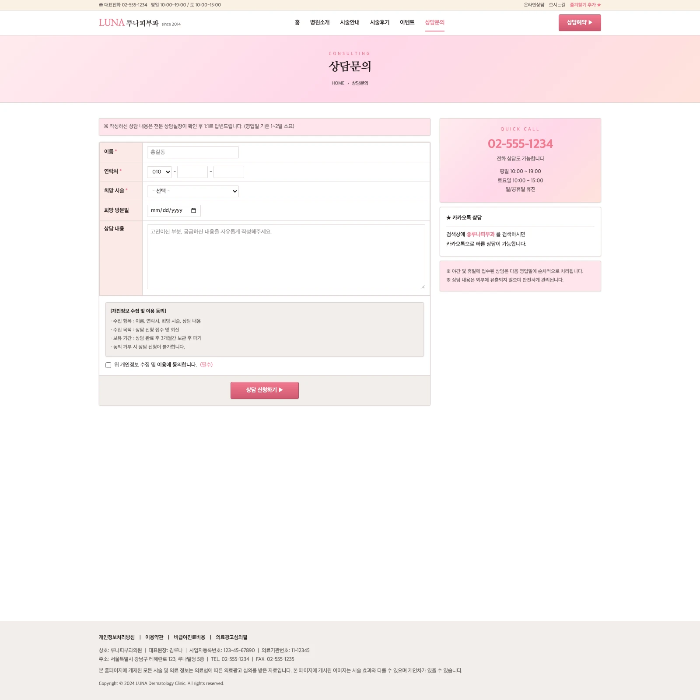Focus the 이름 input field
Screen dimensions: 700x700
coord(193,152)
